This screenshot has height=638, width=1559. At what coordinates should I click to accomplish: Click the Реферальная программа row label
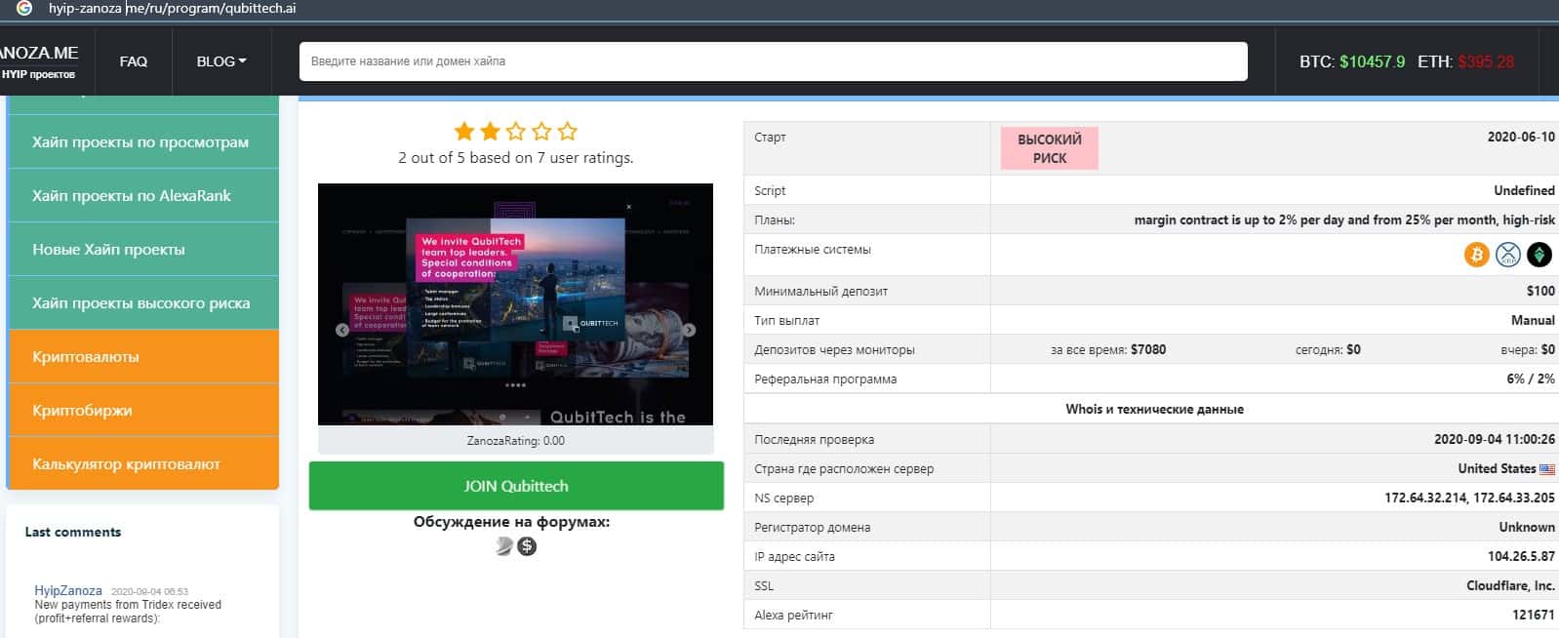[825, 379]
